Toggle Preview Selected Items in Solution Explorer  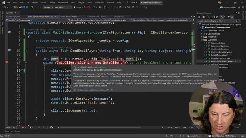click(232, 17)
